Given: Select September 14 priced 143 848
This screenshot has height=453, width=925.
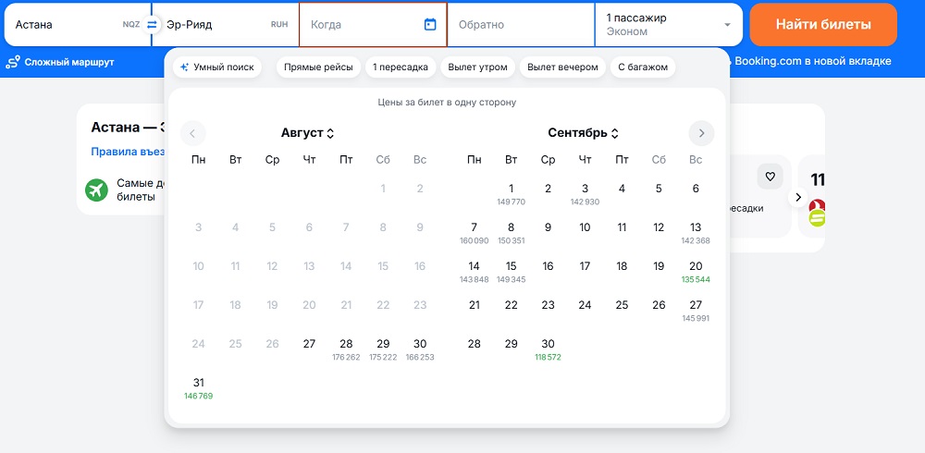Looking at the screenshot, I should point(475,271).
